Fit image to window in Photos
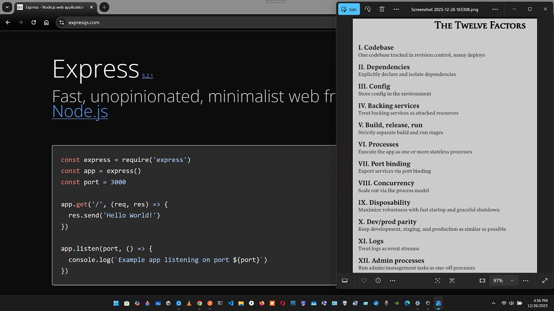Screen dimensions: 554x311 (x=482, y=281)
